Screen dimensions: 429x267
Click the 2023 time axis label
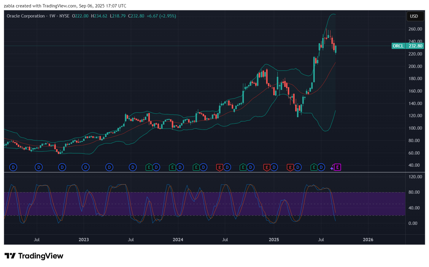(x=84, y=240)
